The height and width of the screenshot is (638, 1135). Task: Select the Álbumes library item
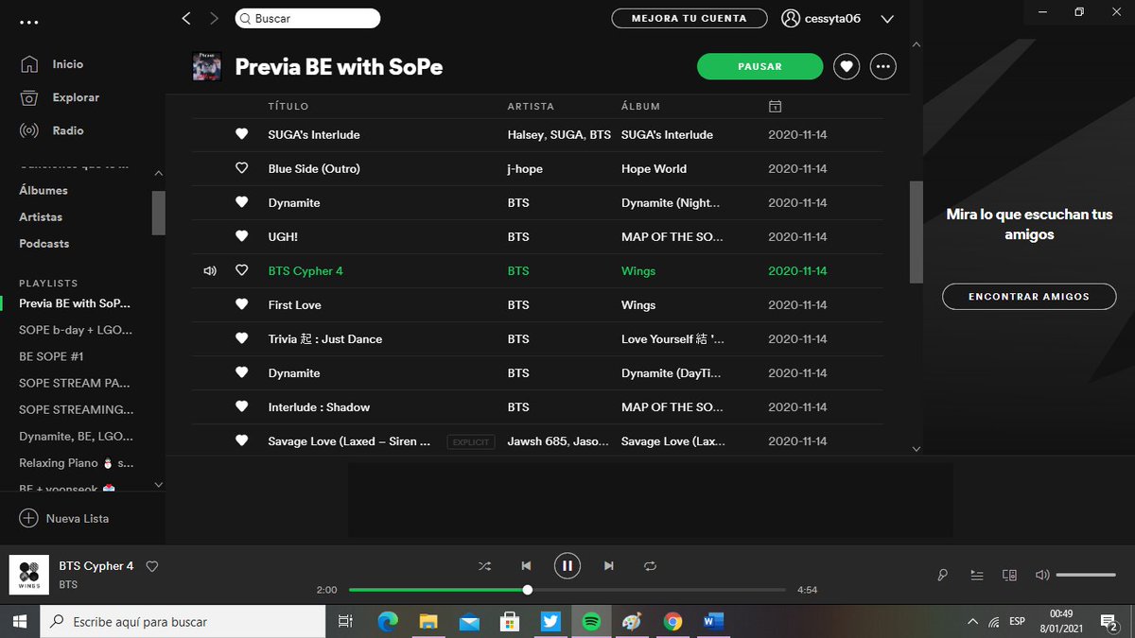click(44, 190)
